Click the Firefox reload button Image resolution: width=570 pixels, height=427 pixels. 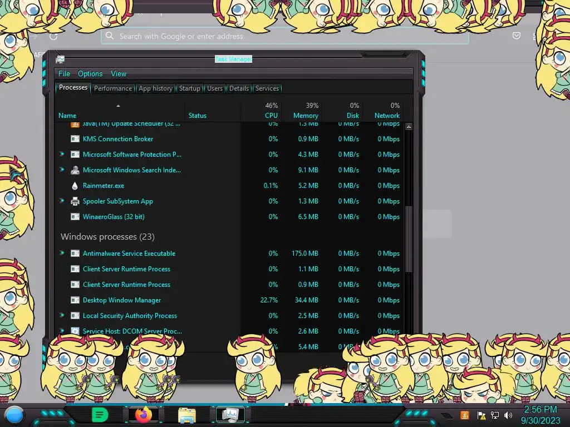click(x=53, y=36)
